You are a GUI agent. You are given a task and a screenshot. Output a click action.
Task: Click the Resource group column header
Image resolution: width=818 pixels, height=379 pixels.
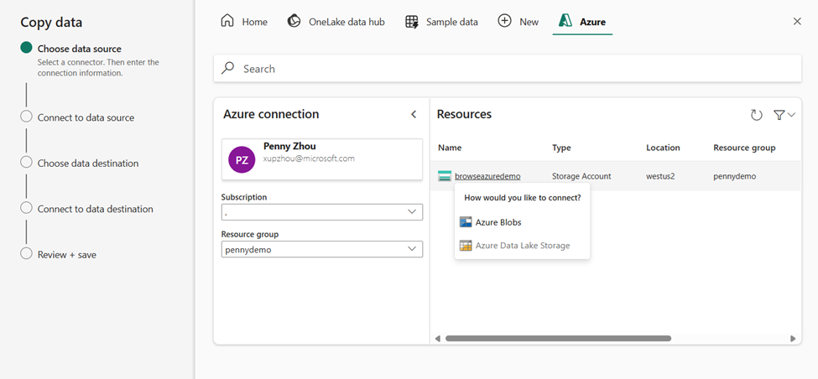pos(744,148)
